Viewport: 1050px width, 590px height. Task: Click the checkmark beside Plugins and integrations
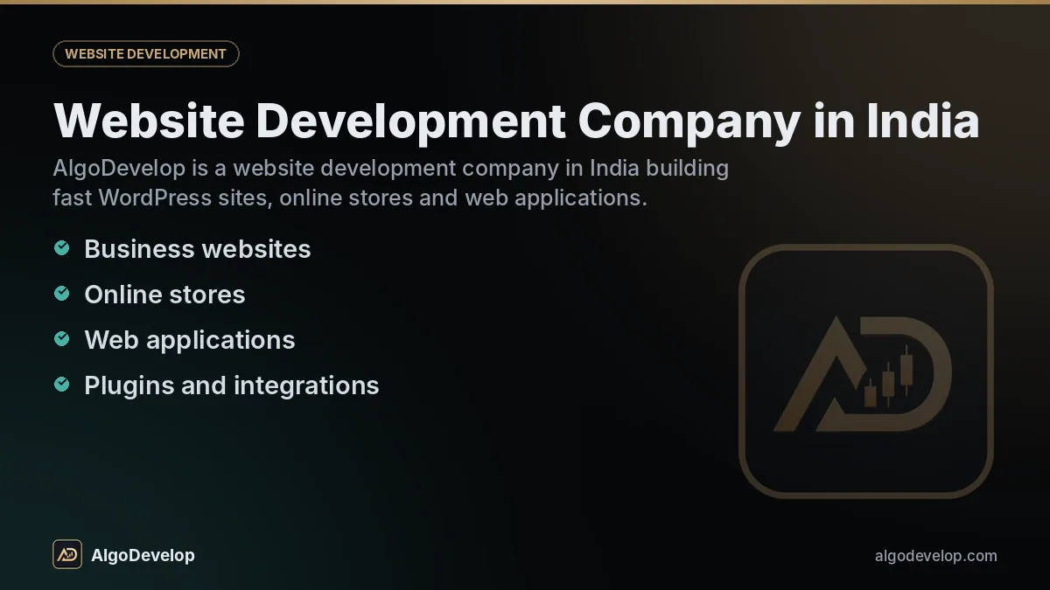tap(61, 385)
